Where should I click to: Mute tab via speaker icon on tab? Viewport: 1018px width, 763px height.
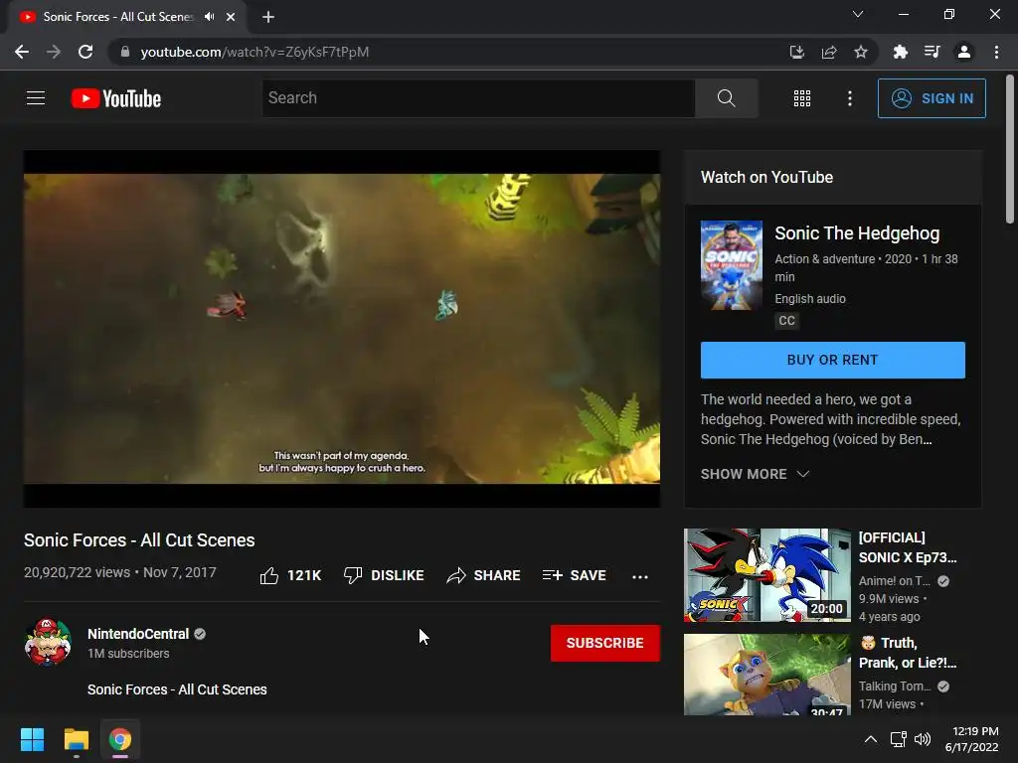point(209,17)
